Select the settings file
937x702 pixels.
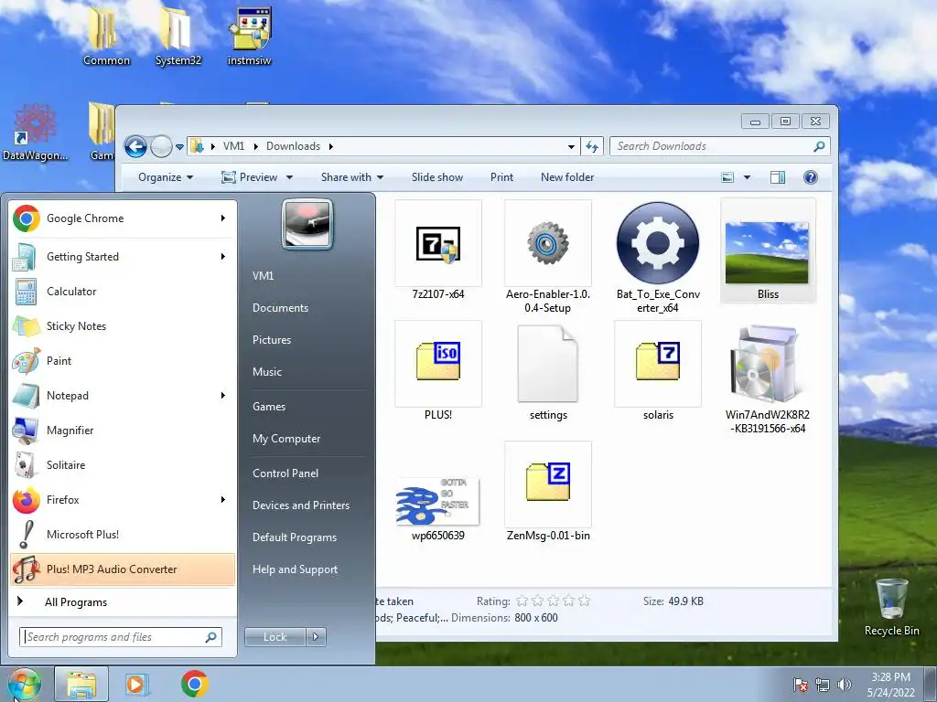pyautogui.click(x=548, y=371)
